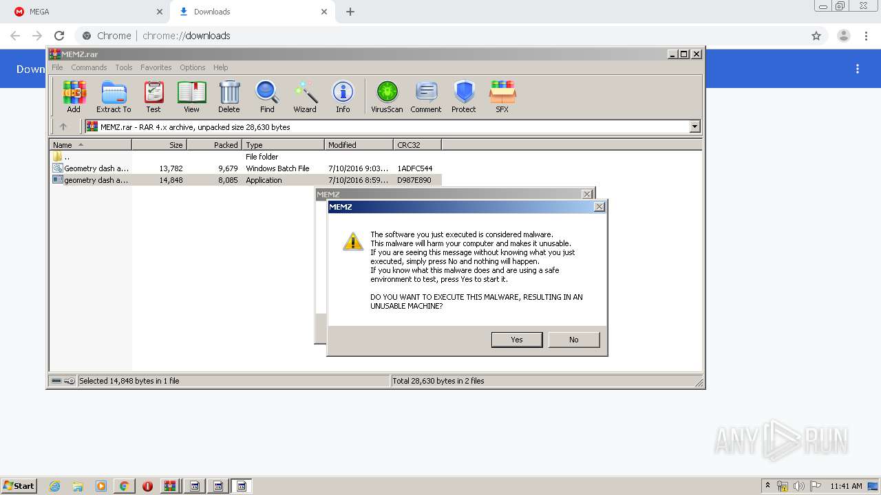
Task: Show hidden tray icons arrow
Action: (767, 486)
